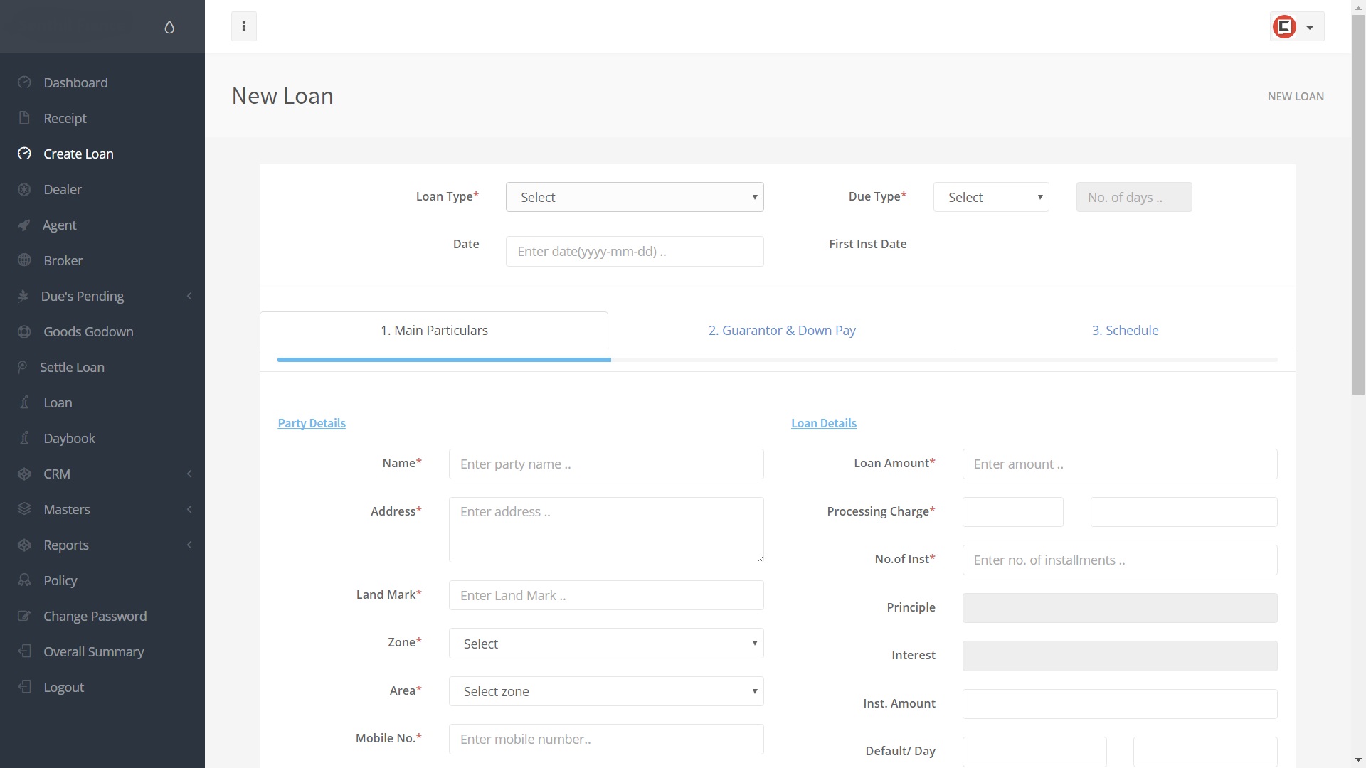This screenshot has width=1366, height=768.
Task: Click the water drop logo icon
Action: tap(169, 27)
